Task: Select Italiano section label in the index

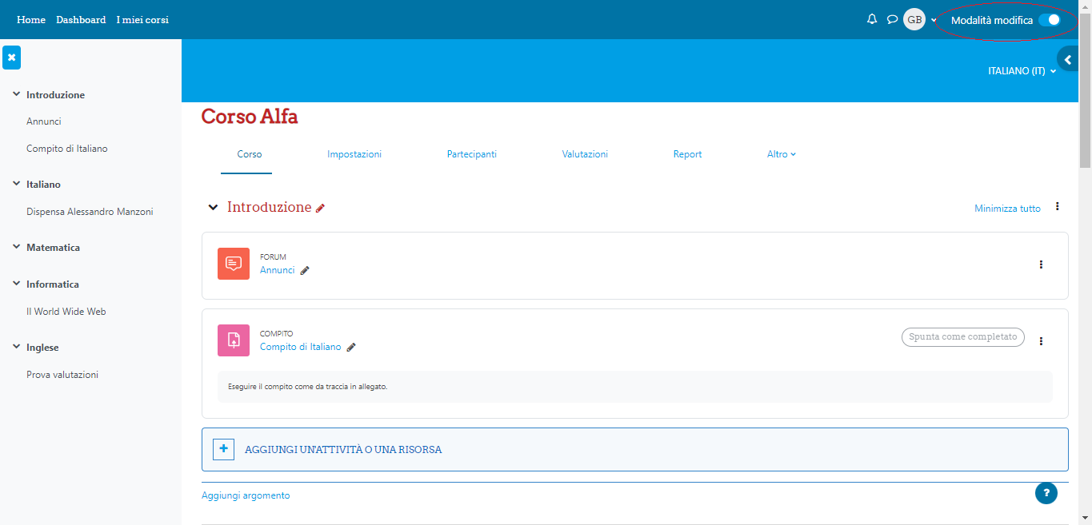Action: point(43,185)
